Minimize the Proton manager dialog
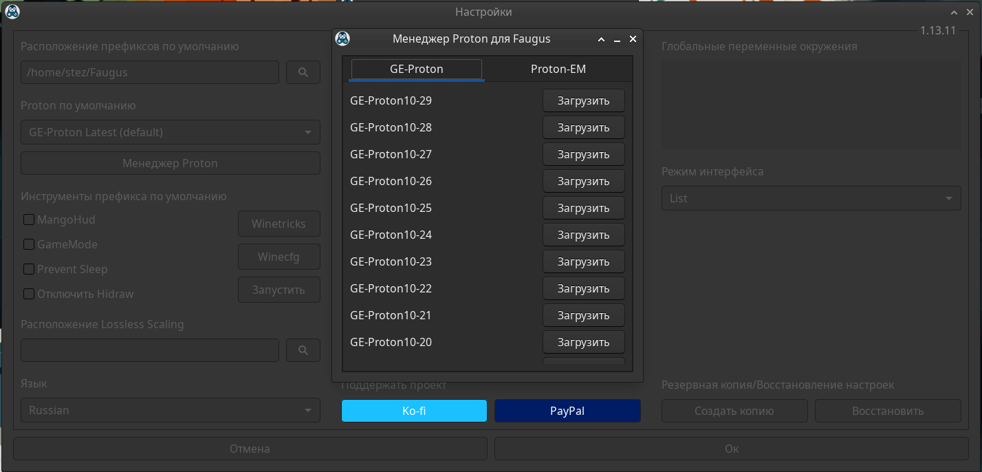The height and width of the screenshot is (472, 982). (x=618, y=39)
